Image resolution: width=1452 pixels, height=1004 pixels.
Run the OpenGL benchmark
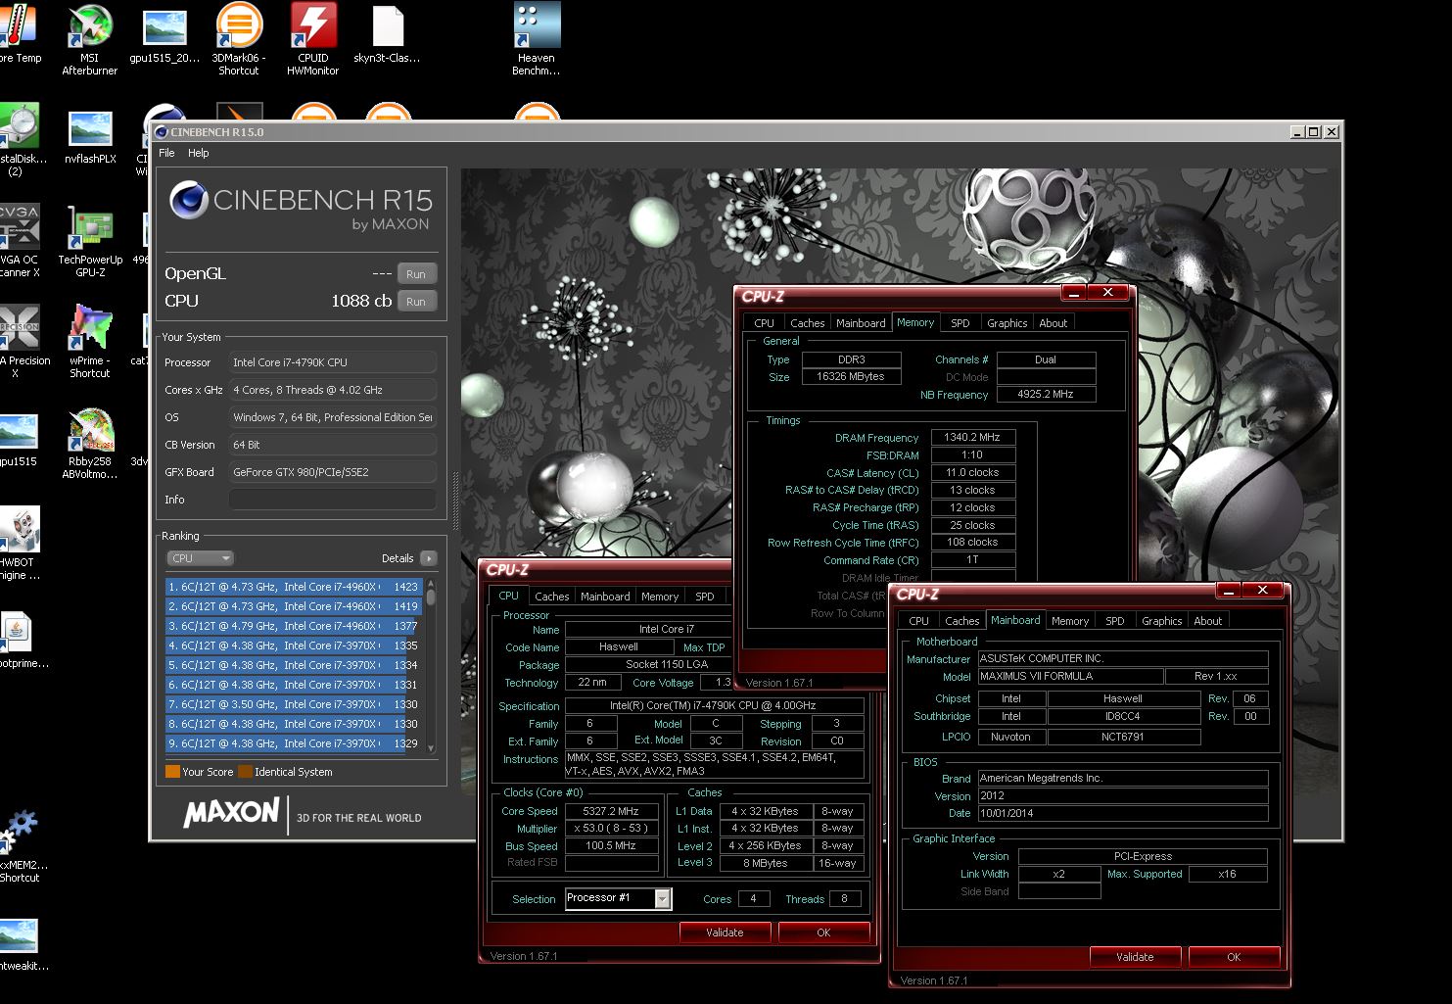tap(416, 274)
